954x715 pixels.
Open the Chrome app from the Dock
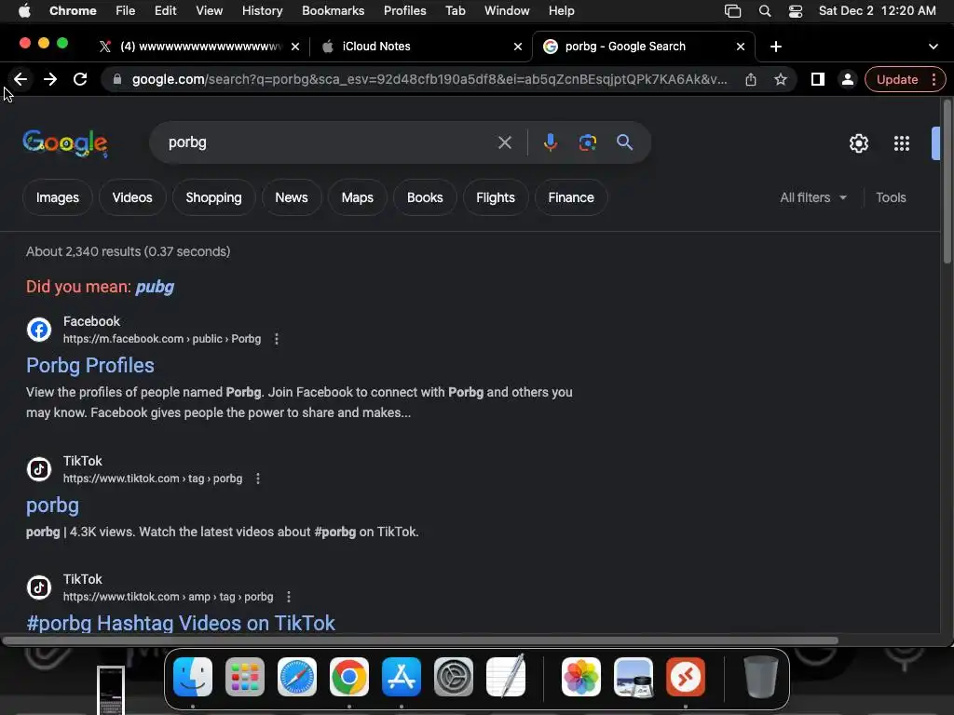pos(349,676)
